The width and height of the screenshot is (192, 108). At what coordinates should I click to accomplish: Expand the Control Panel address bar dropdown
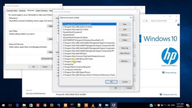(144, 21)
